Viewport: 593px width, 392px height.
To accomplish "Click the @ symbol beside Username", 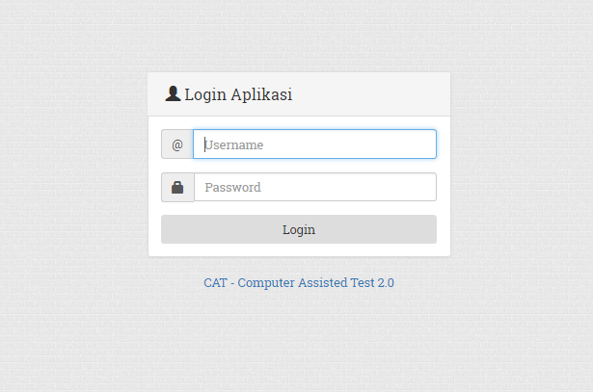I will [x=177, y=144].
